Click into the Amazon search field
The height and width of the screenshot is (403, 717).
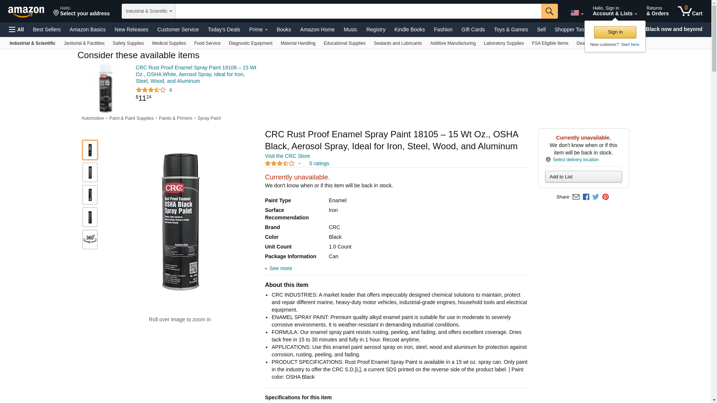coord(358,11)
